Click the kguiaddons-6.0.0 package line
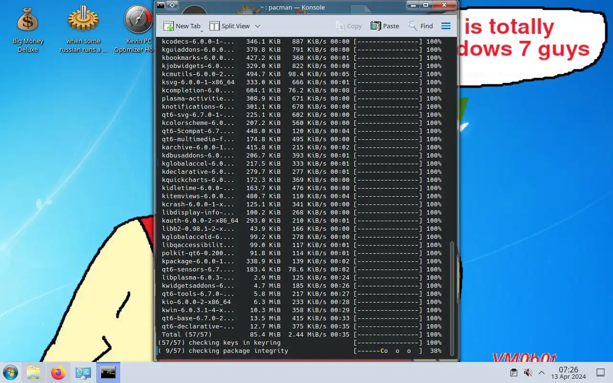The width and height of the screenshot is (613, 383). click(x=302, y=50)
